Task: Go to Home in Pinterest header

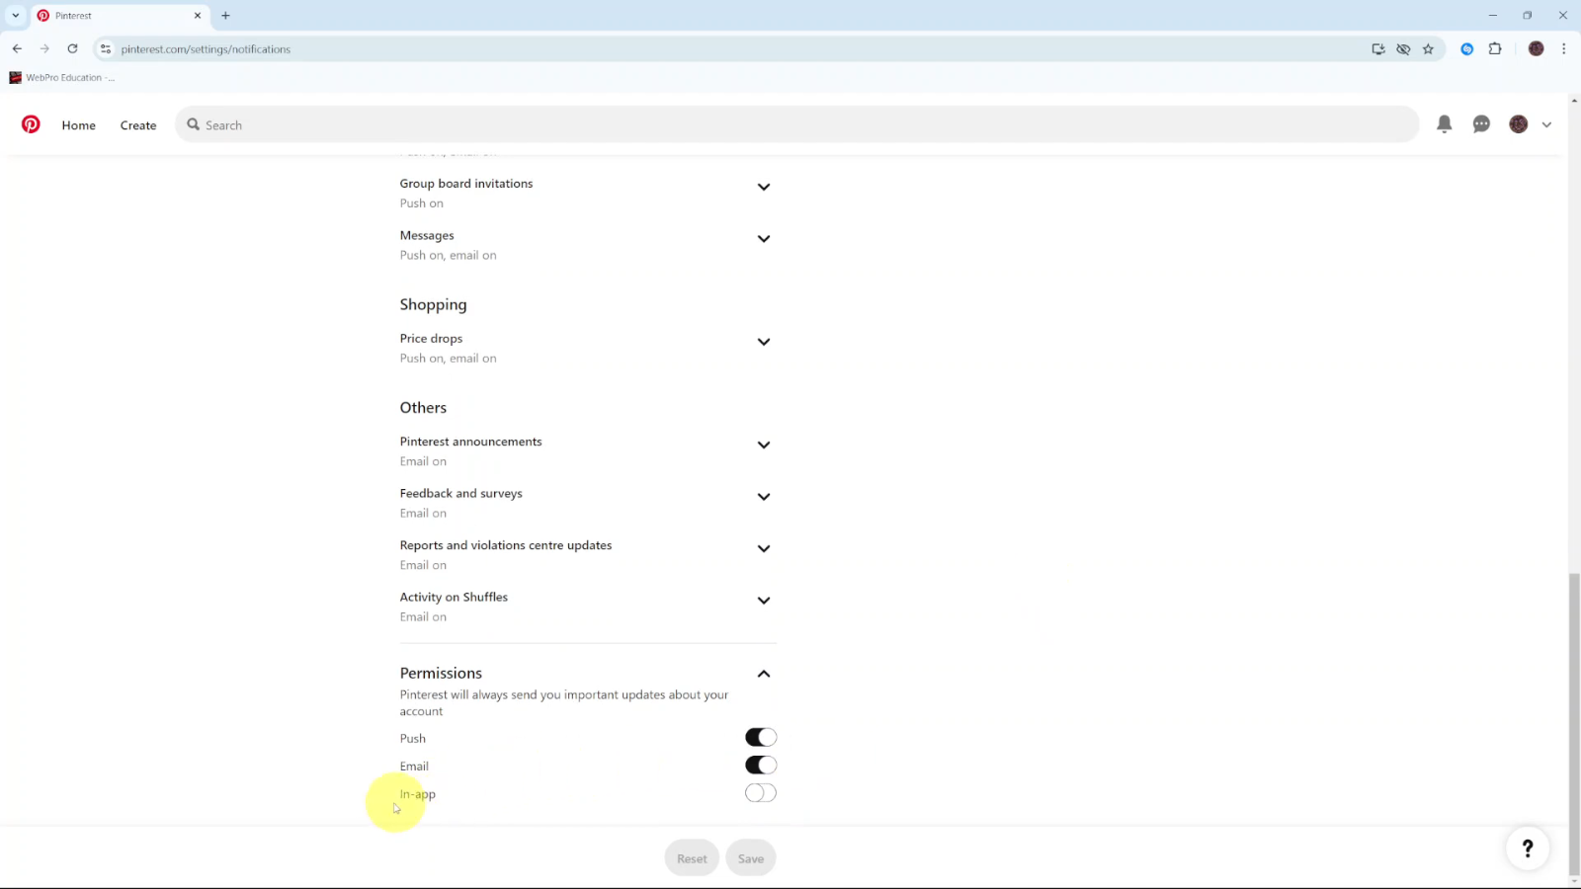Action: pos(79,125)
